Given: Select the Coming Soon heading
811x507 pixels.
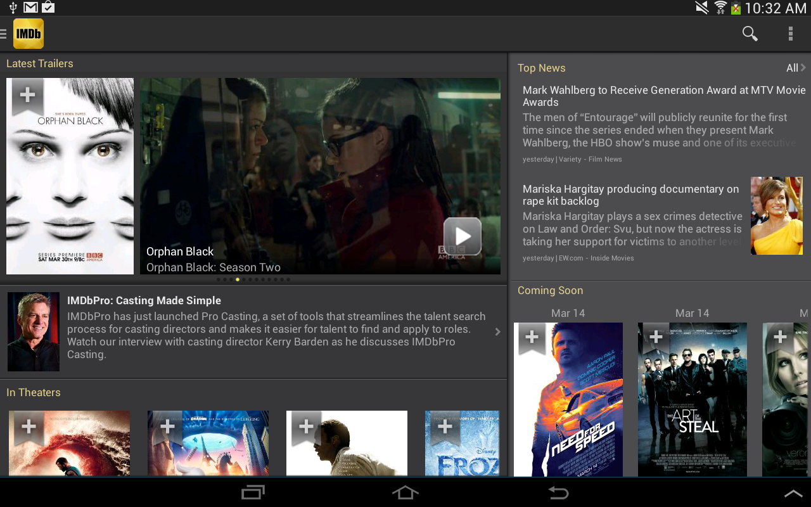Looking at the screenshot, I should coord(551,290).
